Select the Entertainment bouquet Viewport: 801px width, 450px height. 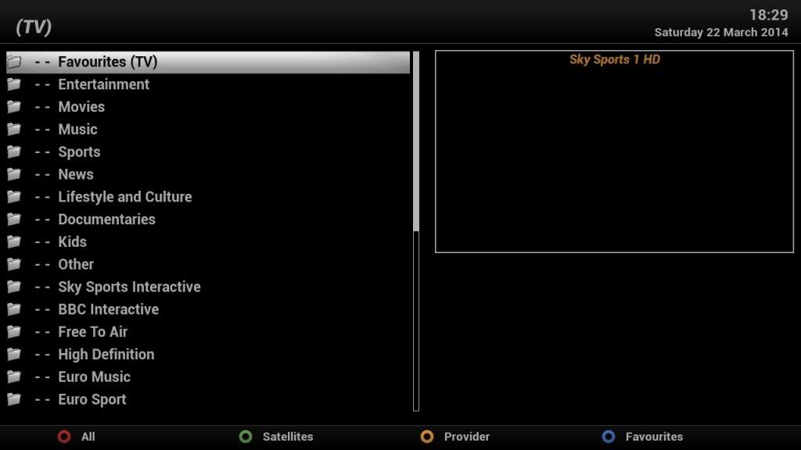(208, 84)
